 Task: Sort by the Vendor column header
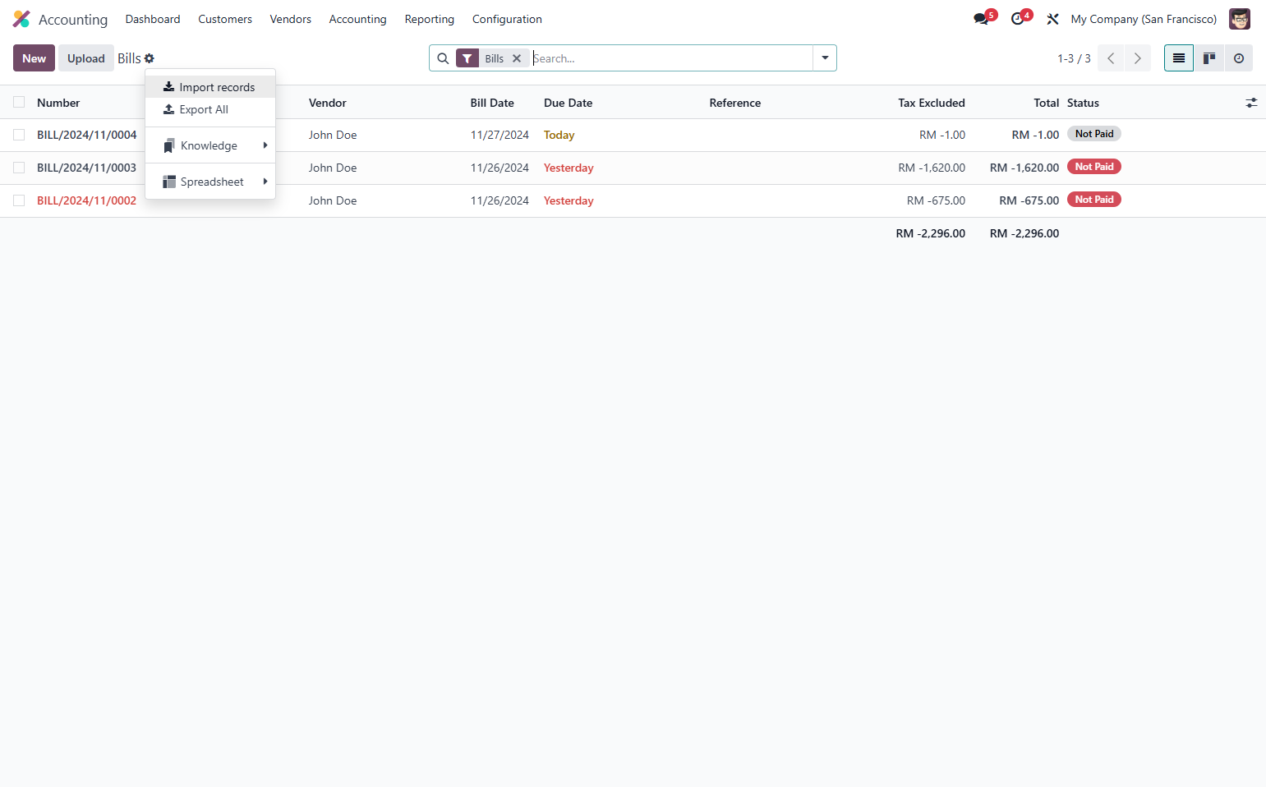tap(328, 103)
